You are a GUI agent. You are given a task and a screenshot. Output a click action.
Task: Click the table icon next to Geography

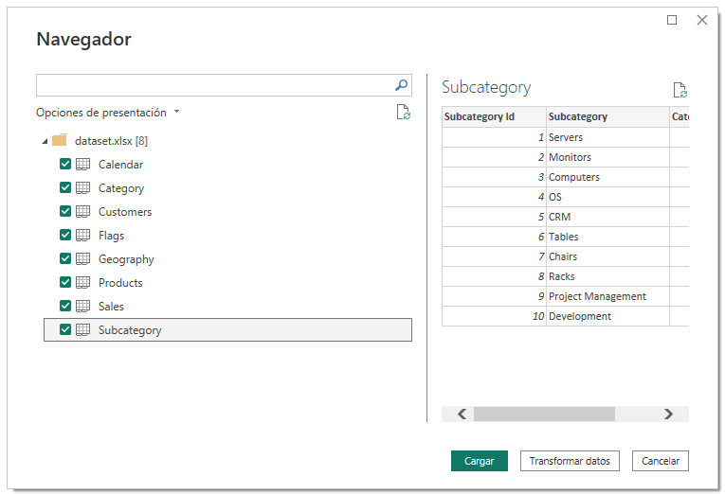[83, 259]
